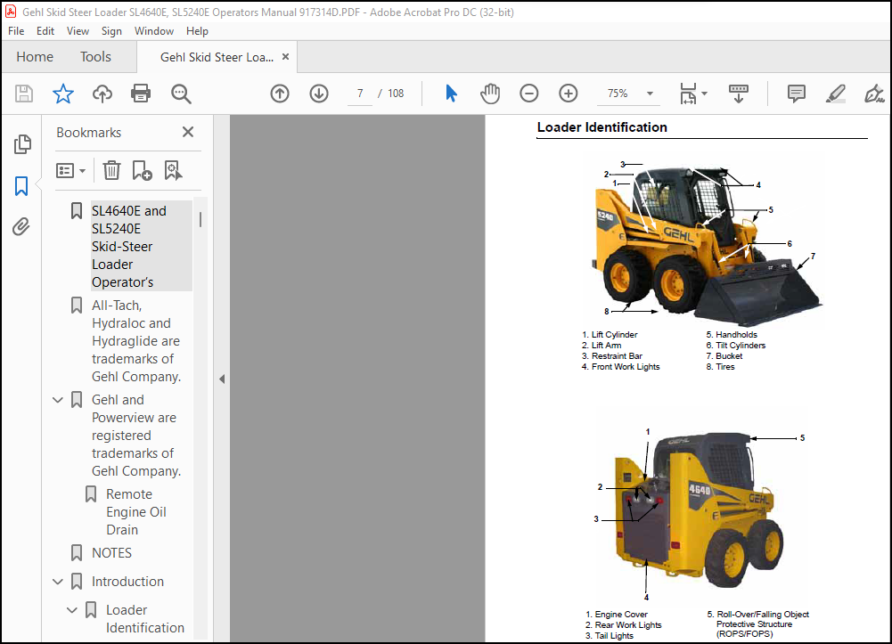
Task: Add a sticky note comment
Action: pyautogui.click(x=796, y=94)
